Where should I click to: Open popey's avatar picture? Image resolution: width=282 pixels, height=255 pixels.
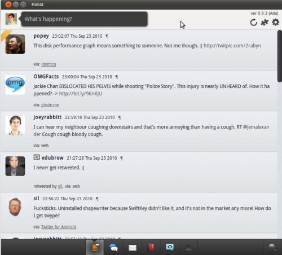tap(15, 44)
